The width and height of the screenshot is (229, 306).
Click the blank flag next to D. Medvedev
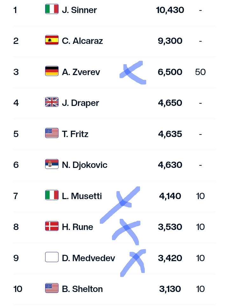pyautogui.click(x=52, y=257)
